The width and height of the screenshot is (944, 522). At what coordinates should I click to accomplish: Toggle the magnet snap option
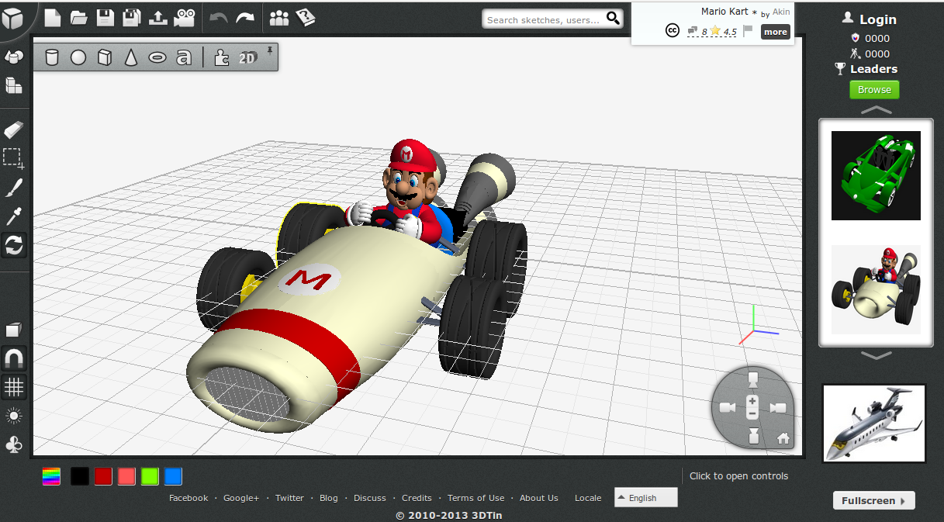pyautogui.click(x=14, y=358)
